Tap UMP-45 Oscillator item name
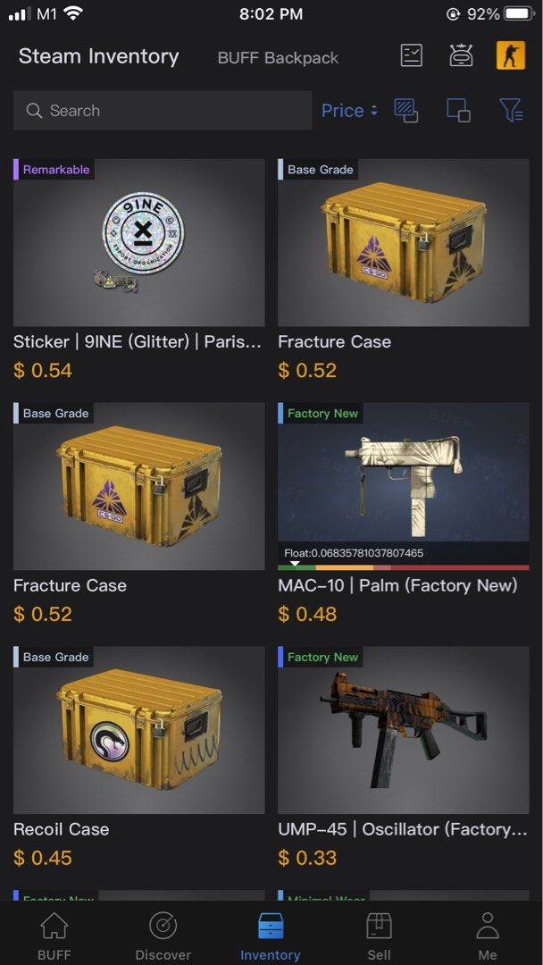543x965 pixels. coord(403,829)
